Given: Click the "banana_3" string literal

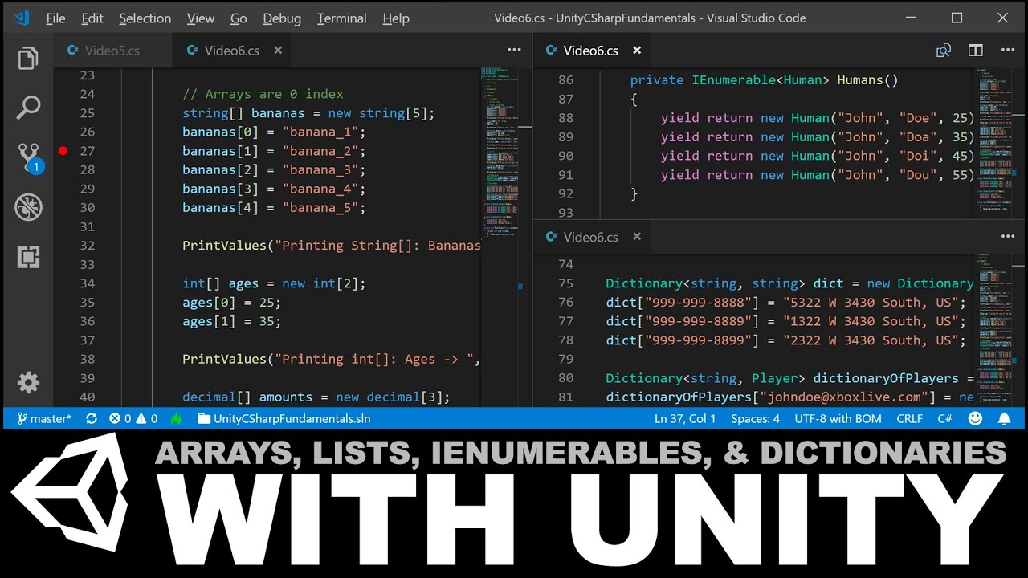Looking at the screenshot, I should pos(320,170).
